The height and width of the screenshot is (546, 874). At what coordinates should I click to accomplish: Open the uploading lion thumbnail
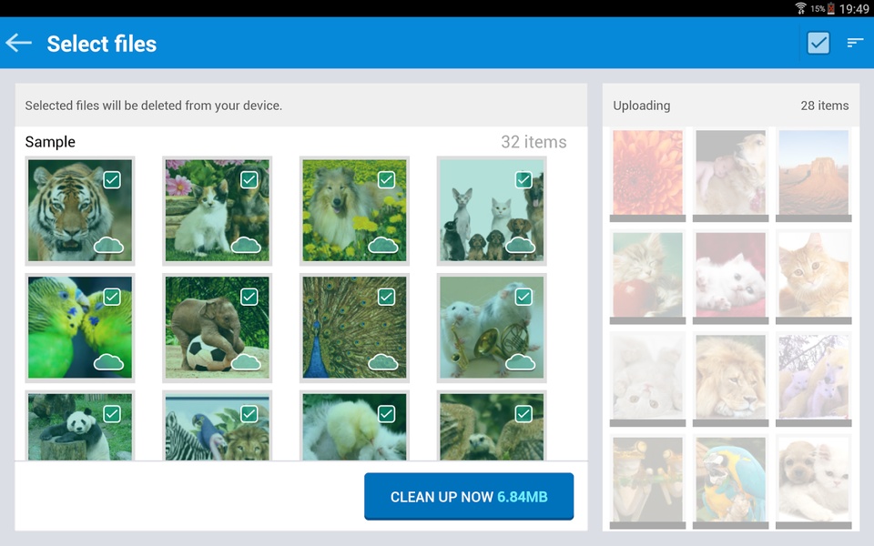click(x=730, y=376)
